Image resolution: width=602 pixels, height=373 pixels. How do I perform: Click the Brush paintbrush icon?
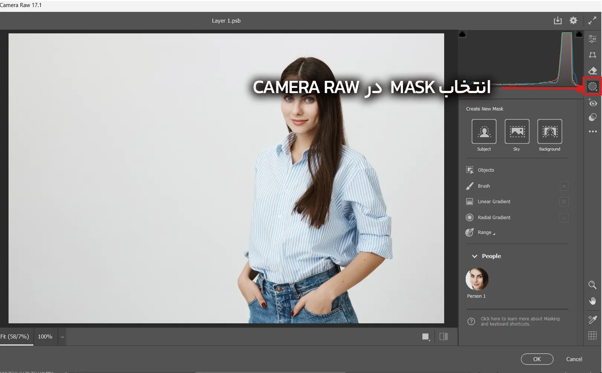(x=470, y=186)
